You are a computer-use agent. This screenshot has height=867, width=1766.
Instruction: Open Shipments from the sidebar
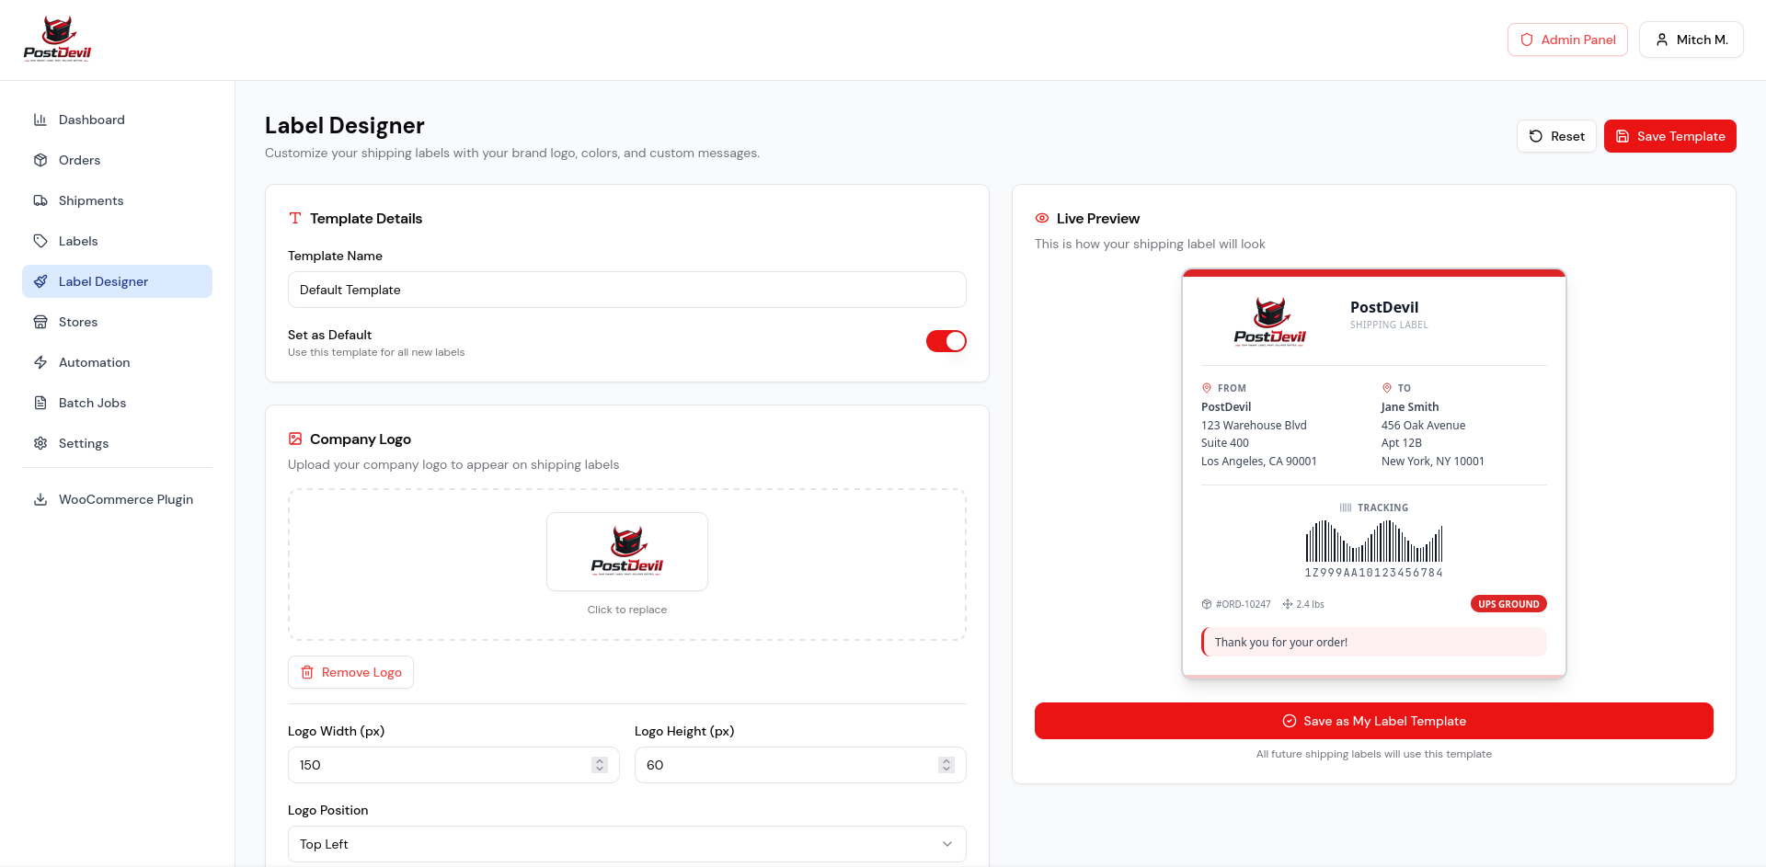(x=117, y=200)
